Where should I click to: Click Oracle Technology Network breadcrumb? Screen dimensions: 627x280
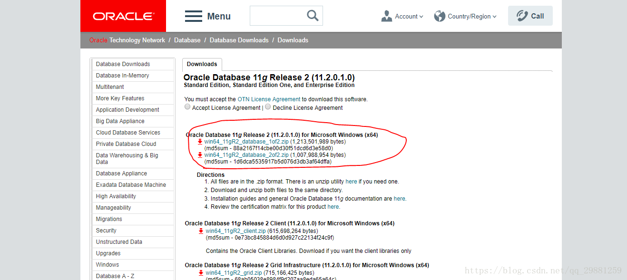point(127,40)
